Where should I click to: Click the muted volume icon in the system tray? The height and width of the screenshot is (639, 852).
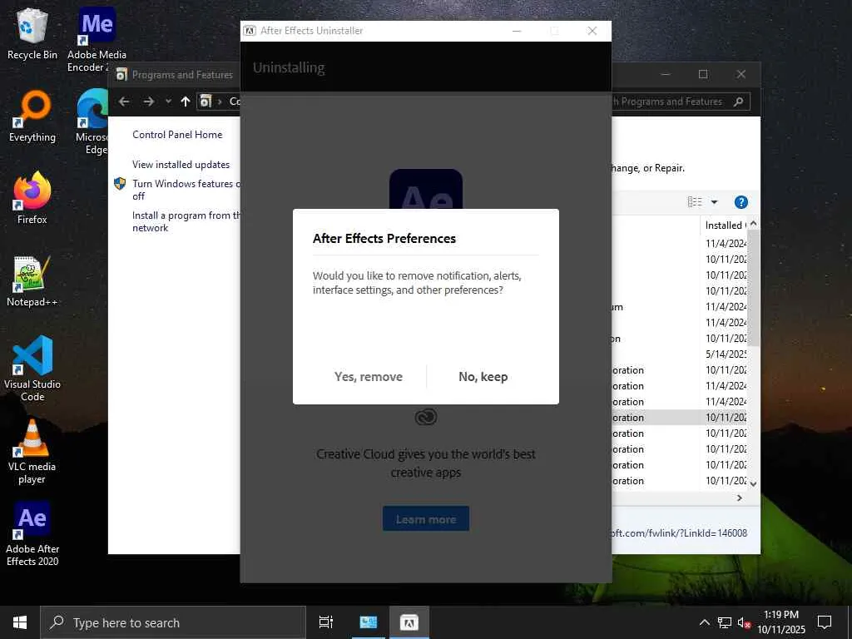(743, 622)
